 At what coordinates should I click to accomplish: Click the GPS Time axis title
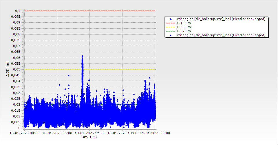[x=89, y=137]
